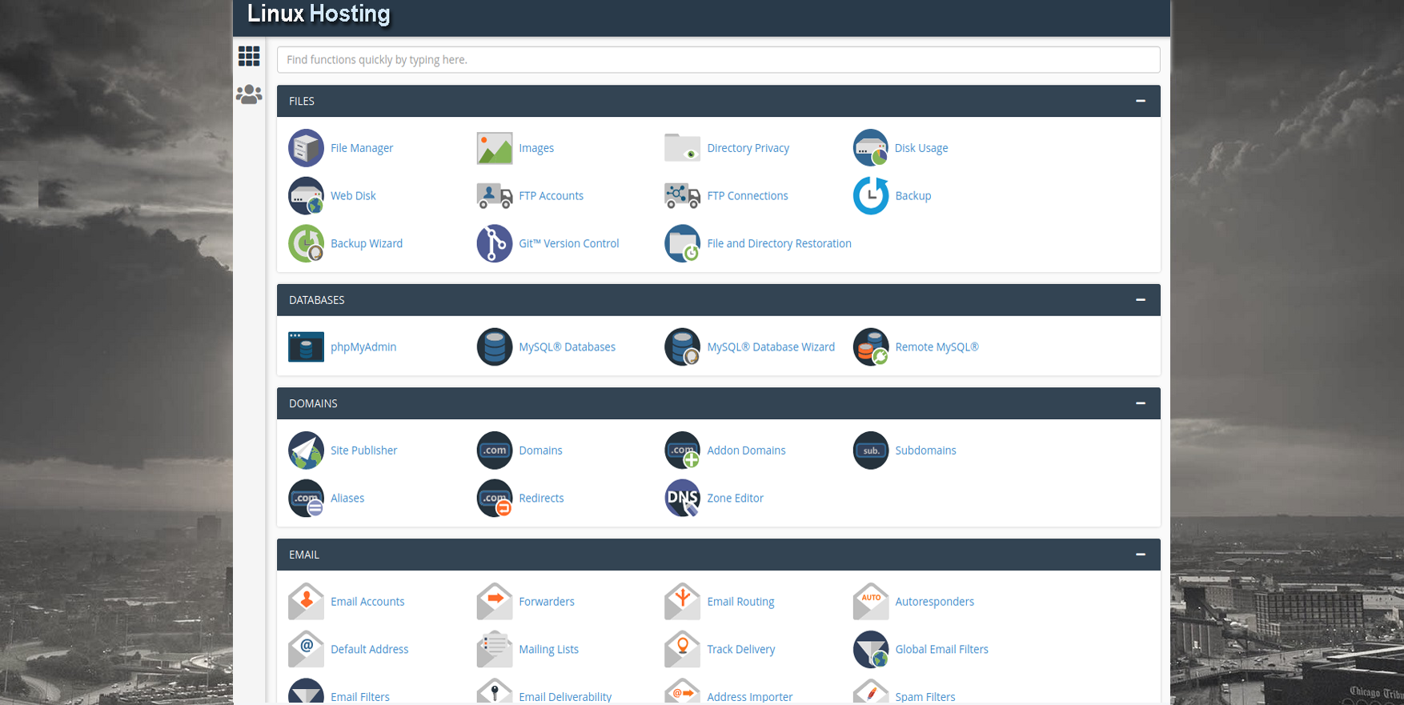Open the Web Disk icon
Image resolution: width=1404 pixels, height=705 pixels.
point(306,195)
